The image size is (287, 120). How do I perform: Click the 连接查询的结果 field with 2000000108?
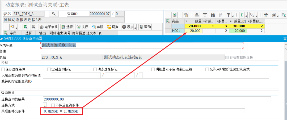tap(157, 99)
